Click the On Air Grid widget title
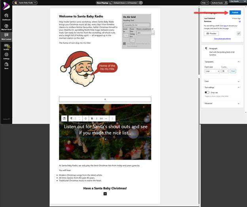Viewport: 247px width, 207px height. (129, 17)
